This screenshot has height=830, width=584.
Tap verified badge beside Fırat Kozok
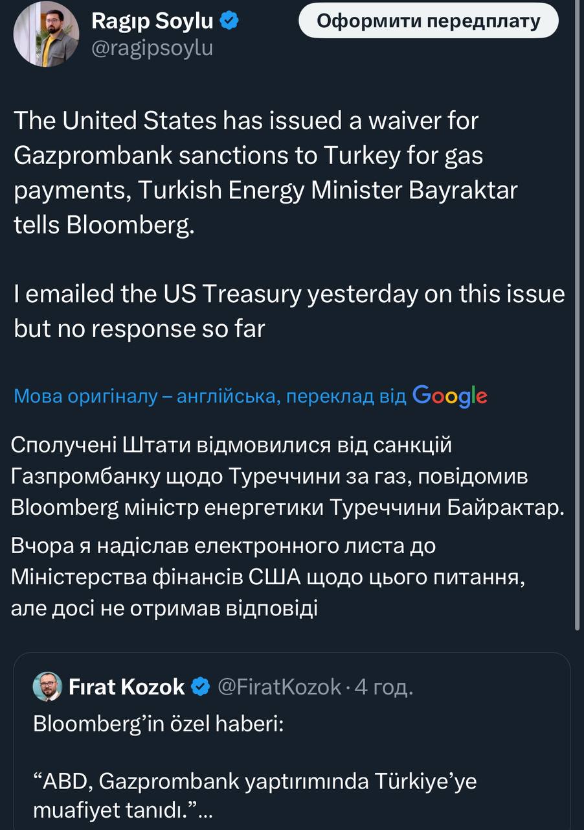pos(201,687)
